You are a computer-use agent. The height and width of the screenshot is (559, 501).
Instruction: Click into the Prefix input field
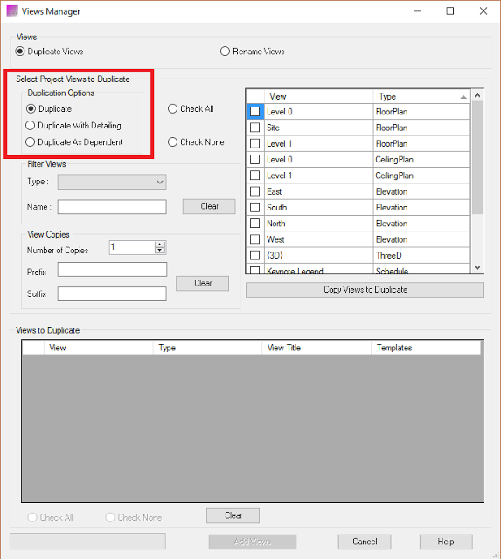[112, 270]
